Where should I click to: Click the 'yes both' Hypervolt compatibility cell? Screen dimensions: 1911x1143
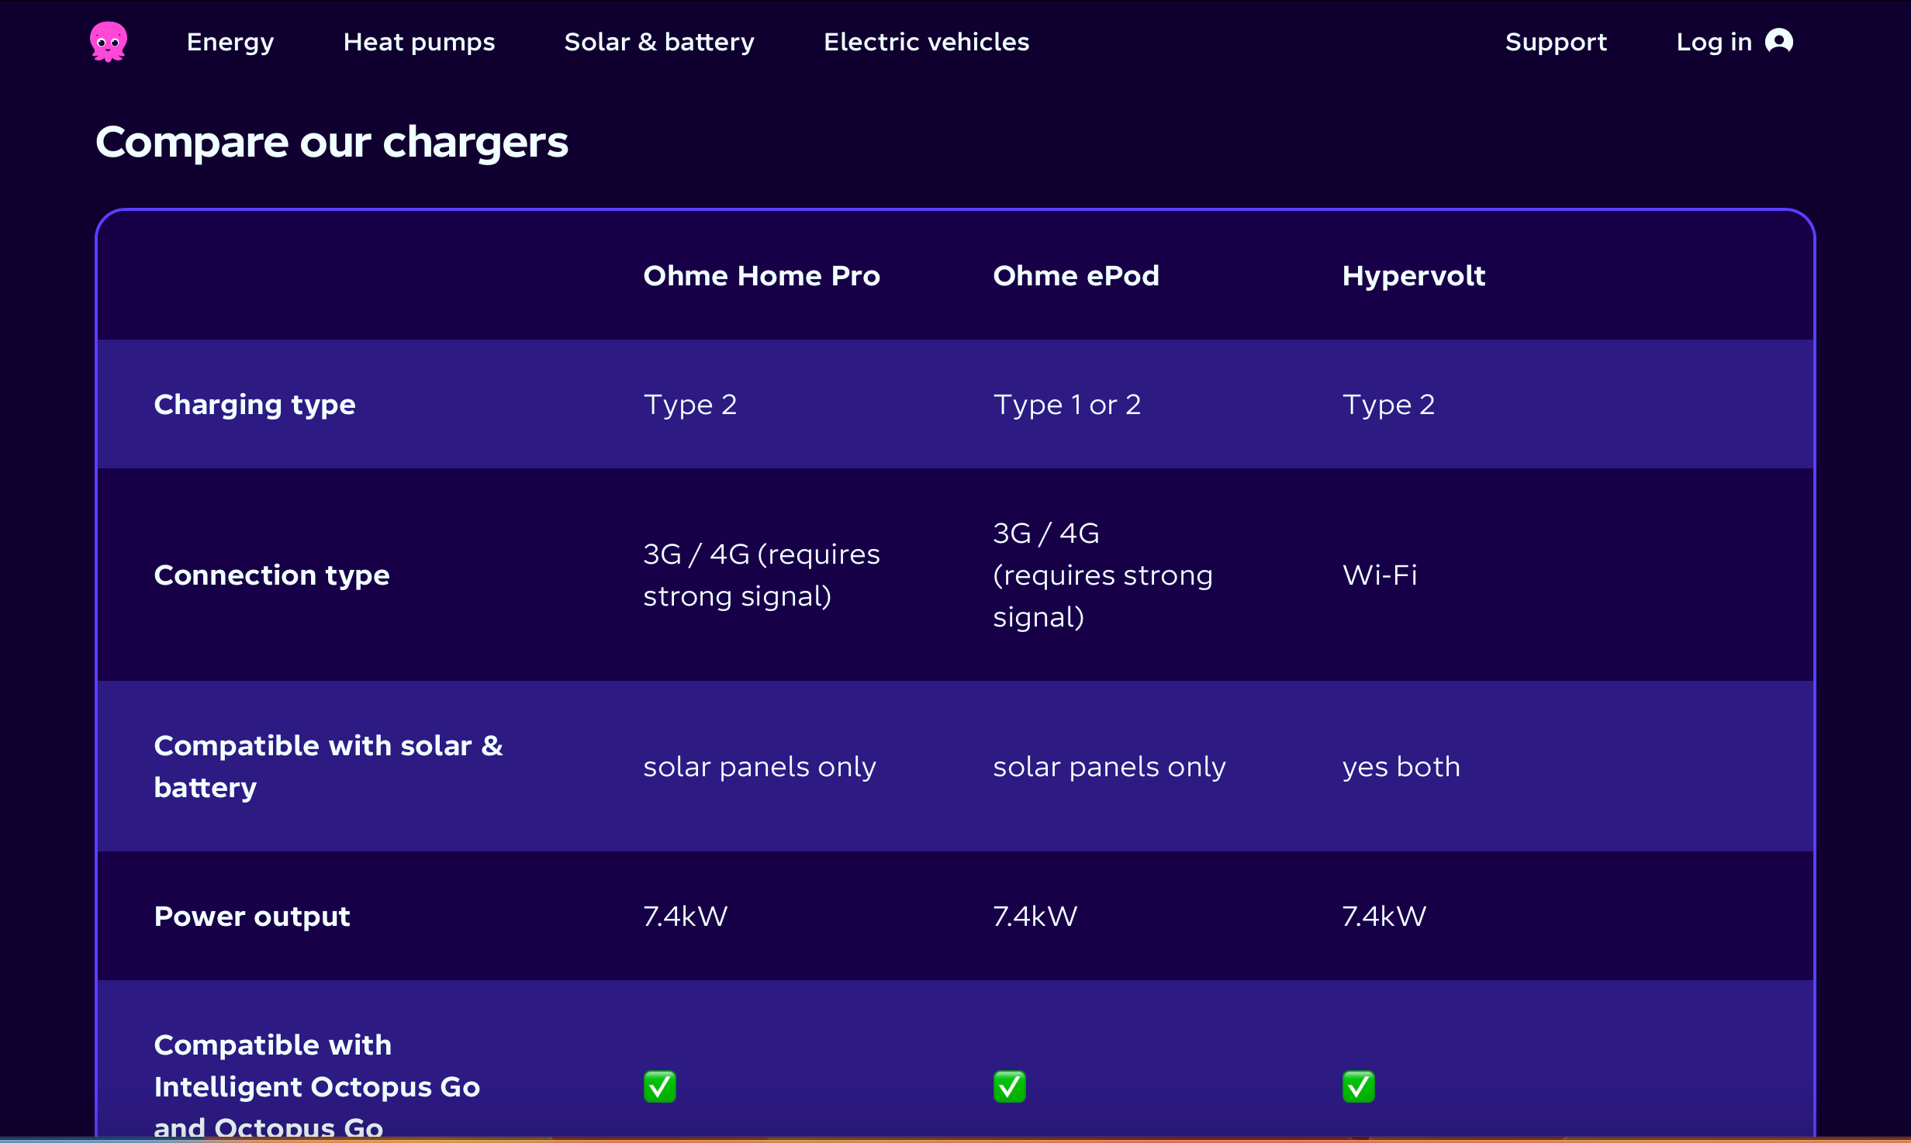[1401, 767]
